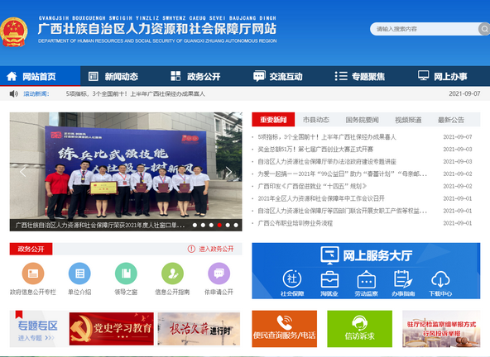Click the bookmark icon above 专题专区
The width and height of the screenshot is (490, 357).
[x=19, y=314]
